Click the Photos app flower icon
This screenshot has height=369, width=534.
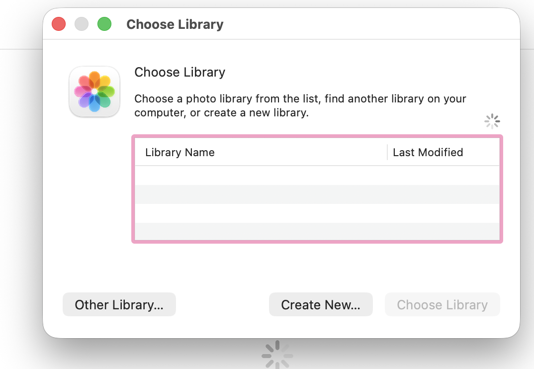click(x=94, y=92)
